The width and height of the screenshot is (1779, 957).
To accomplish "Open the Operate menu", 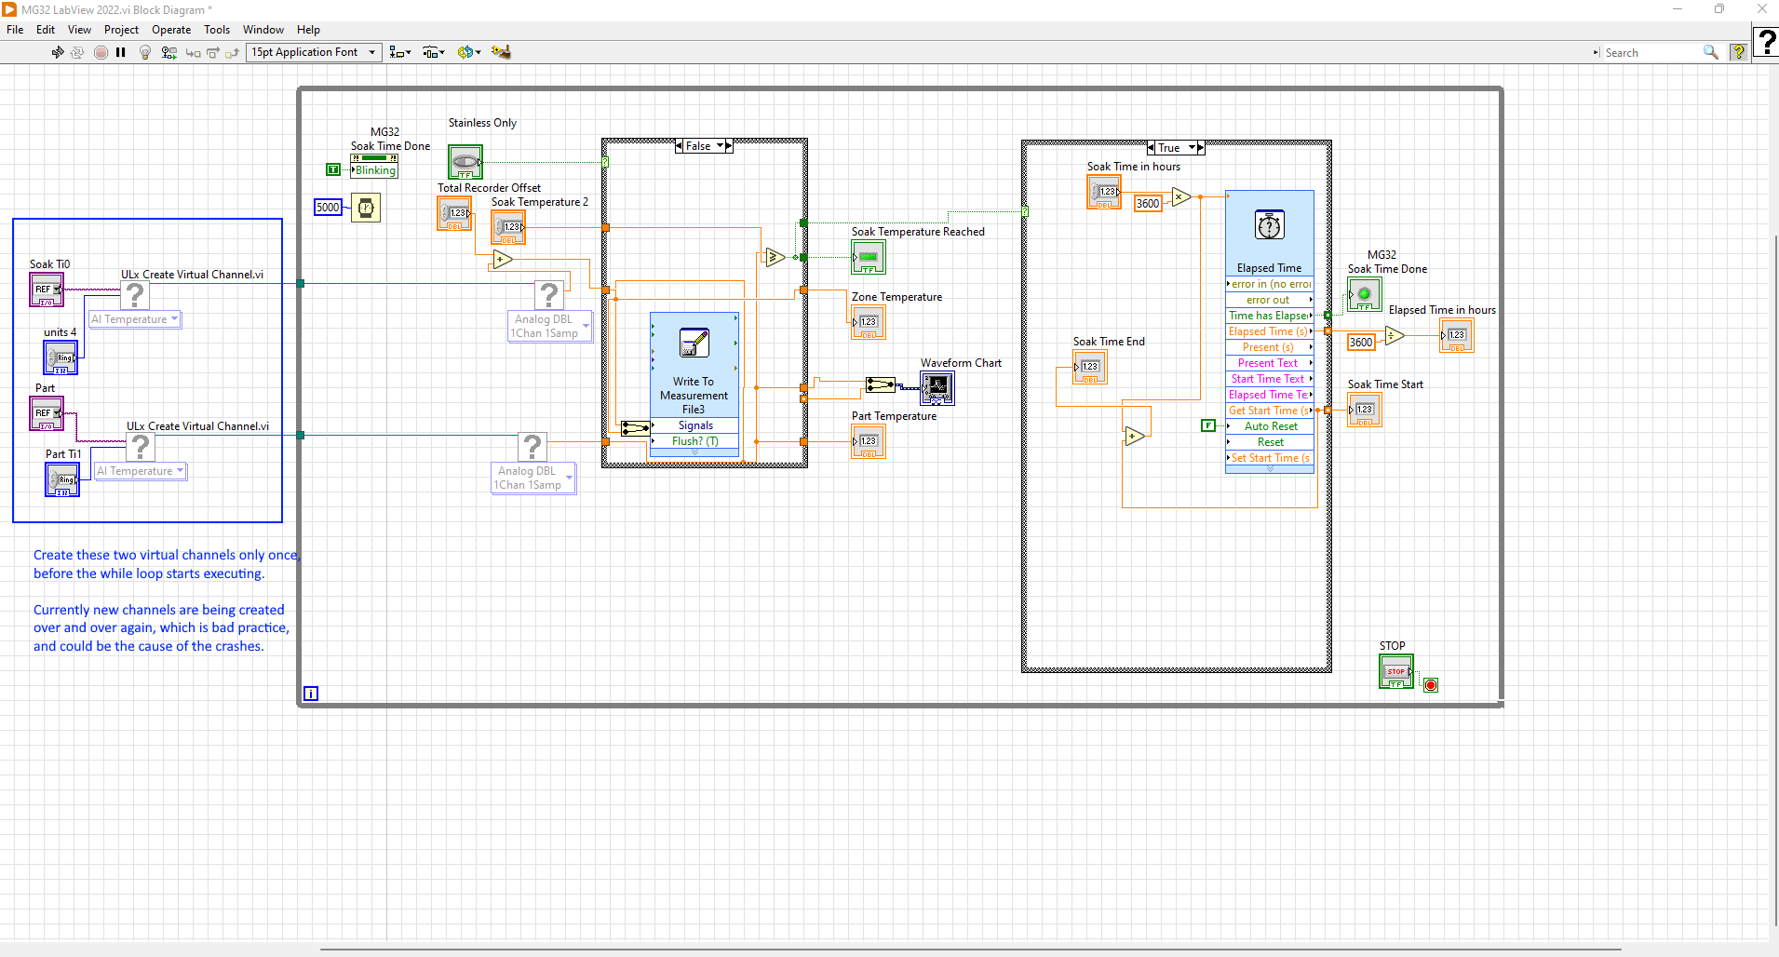I will pos(171,29).
